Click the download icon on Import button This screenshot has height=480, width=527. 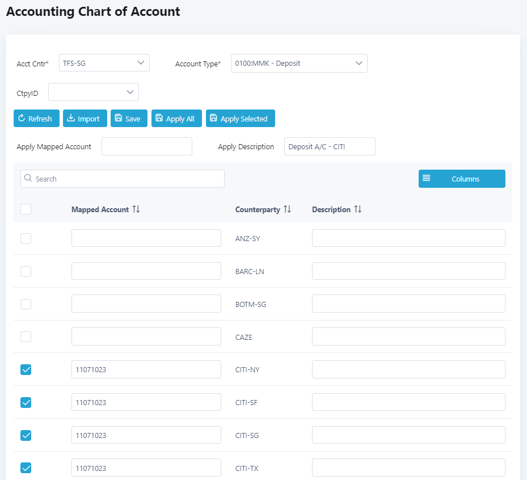70,118
